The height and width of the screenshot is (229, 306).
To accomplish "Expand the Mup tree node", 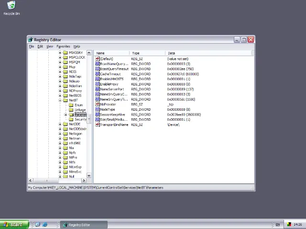I will [x=60, y=67].
